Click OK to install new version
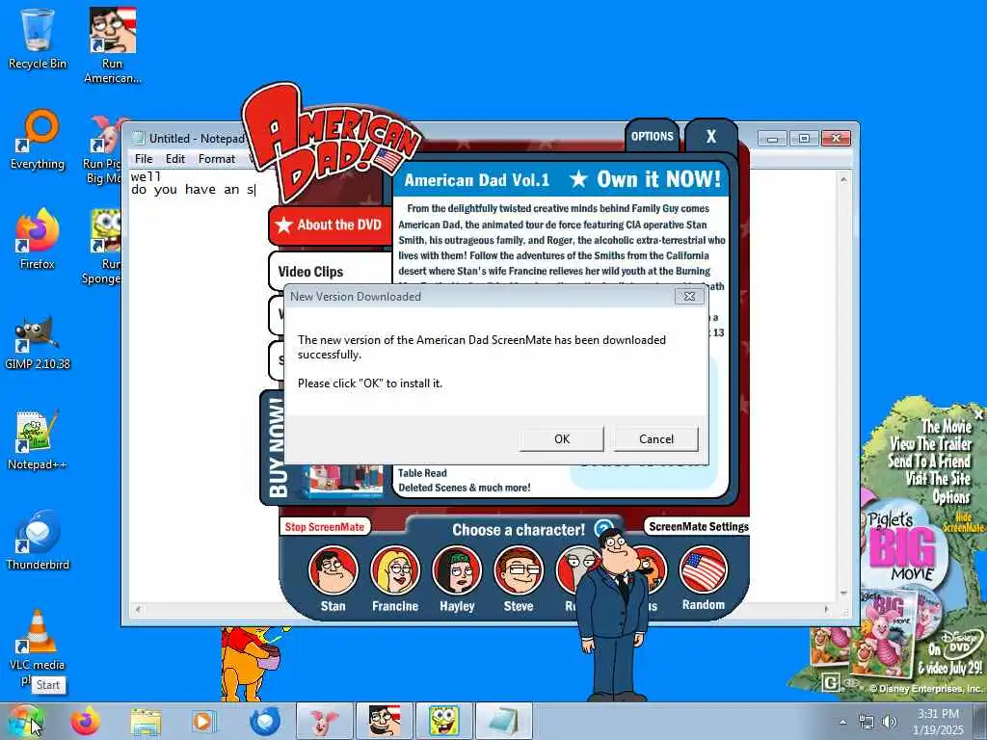The image size is (987, 740). coord(562,439)
